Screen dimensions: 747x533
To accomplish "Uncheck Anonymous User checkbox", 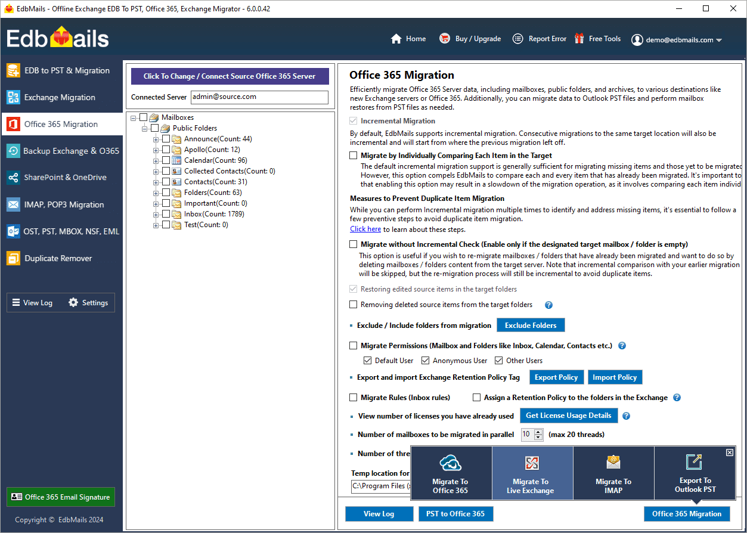I will 426,361.
